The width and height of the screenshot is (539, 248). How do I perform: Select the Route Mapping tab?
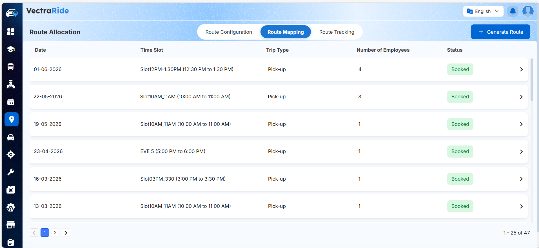(x=286, y=32)
